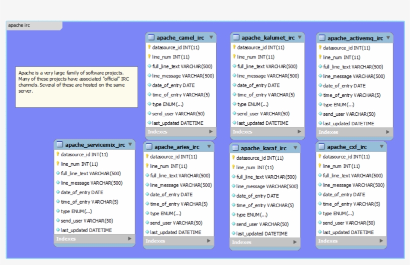410x265 pixels.
Task: Select 'line_message VARCHAR(500)' in apache_camel_irc
Action: pyautogui.click(x=183, y=76)
